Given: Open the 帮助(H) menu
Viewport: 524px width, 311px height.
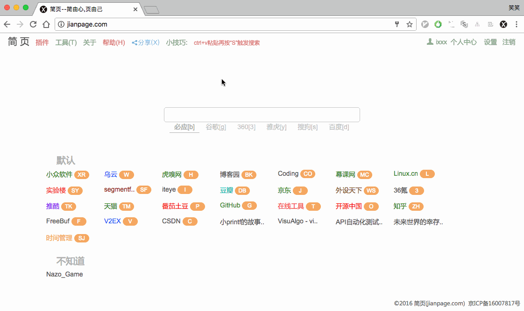Looking at the screenshot, I should [113, 42].
